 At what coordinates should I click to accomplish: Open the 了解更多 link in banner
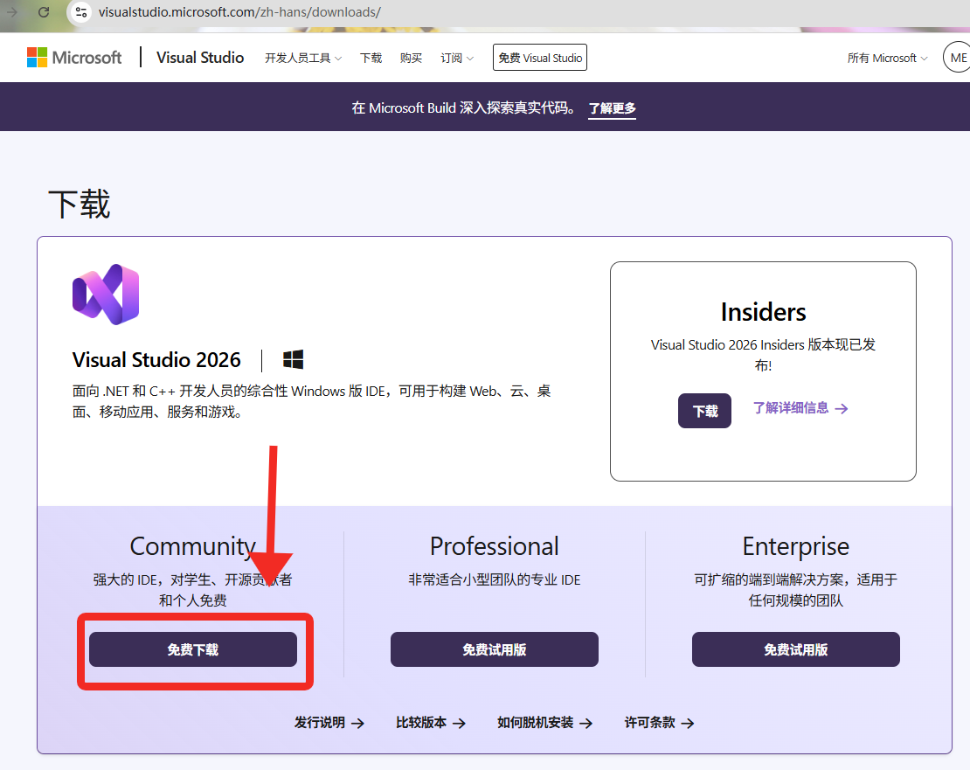pos(612,108)
